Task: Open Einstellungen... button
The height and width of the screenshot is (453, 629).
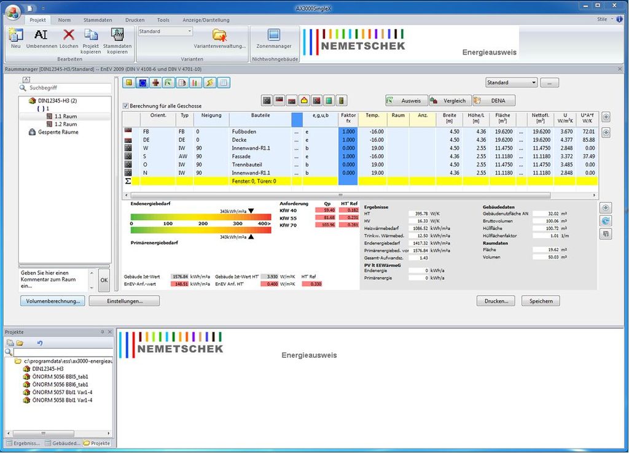Action: point(124,301)
